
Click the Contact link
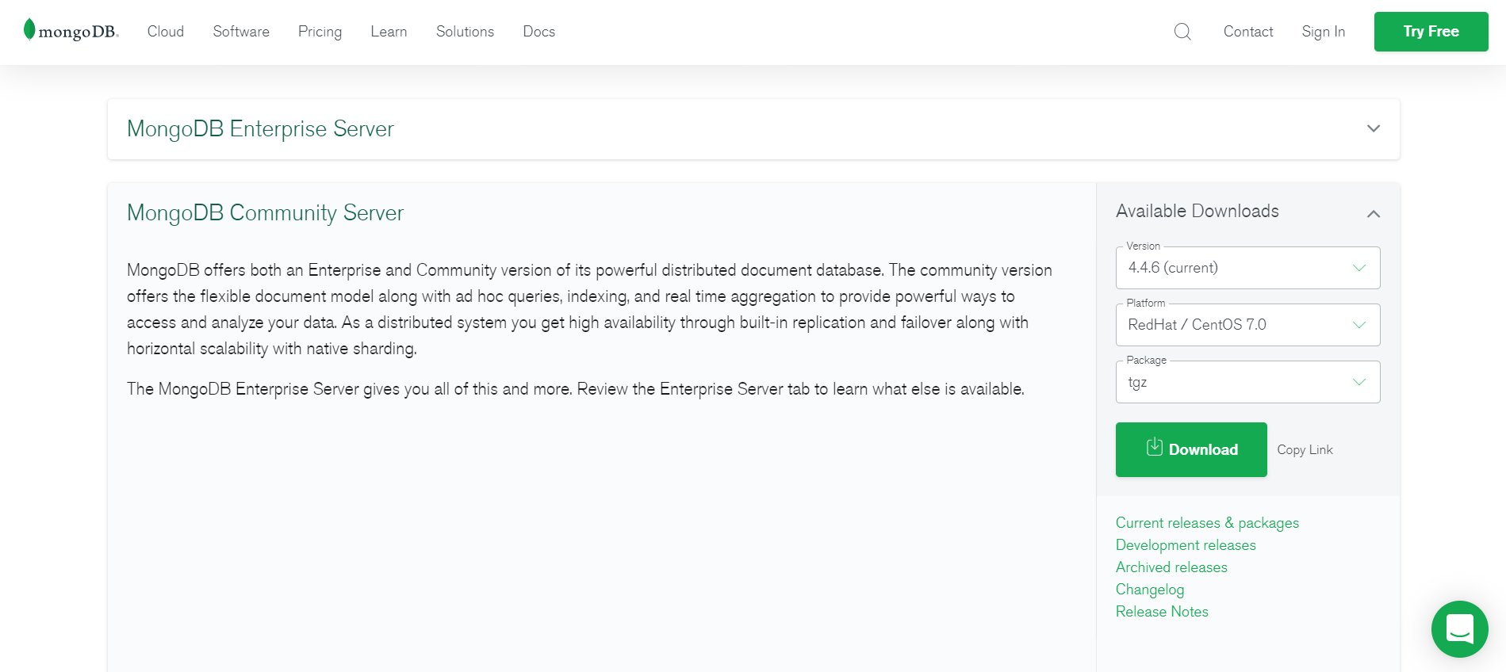click(x=1247, y=32)
